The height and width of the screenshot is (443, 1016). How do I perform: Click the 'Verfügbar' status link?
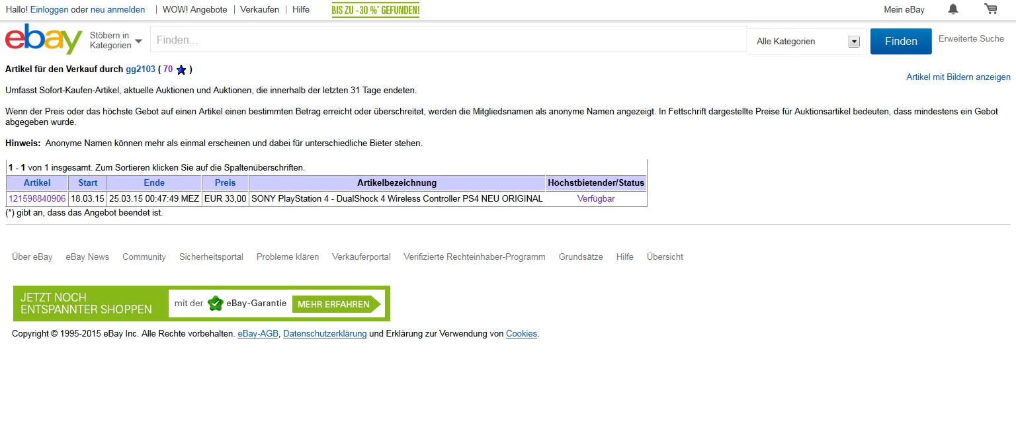(x=595, y=199)
